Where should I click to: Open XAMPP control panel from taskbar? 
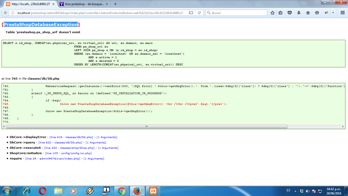[153, 191]
